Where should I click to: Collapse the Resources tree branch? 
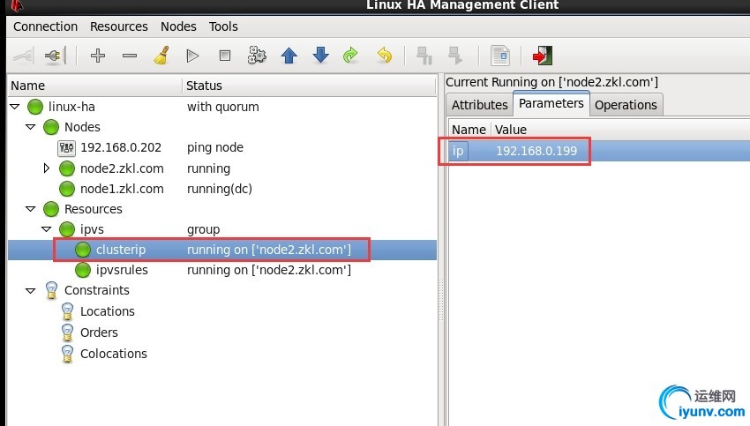coord(31,209)
